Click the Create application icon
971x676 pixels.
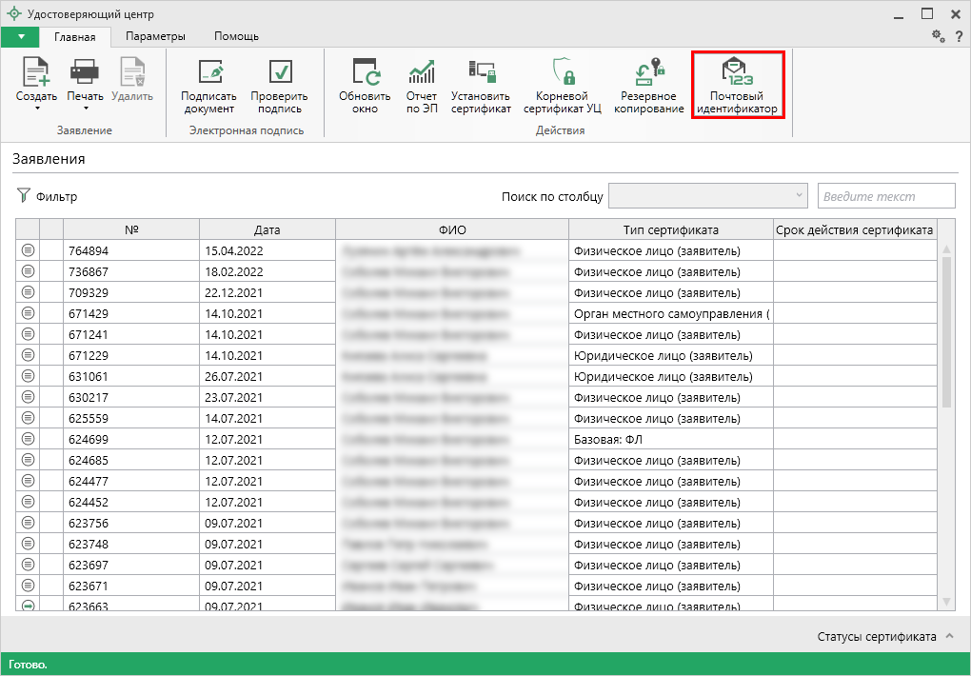[x=36, y=74]
